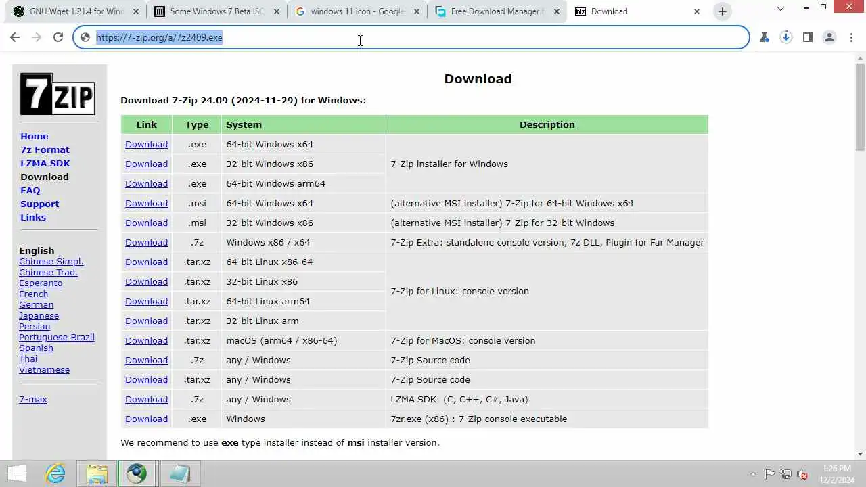Download .tar.xz for 64-bit Linux x86-64

[x=146, y=262]
